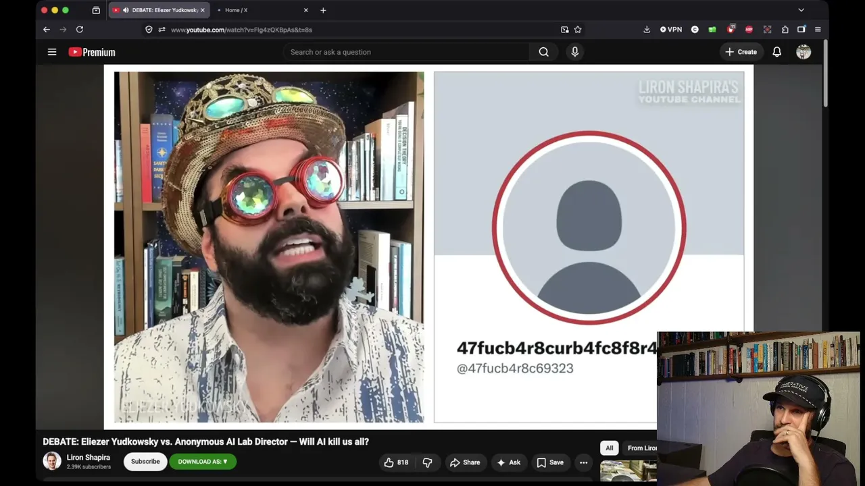Screen dimensions: 865x486
Task: Focus the YouTube search field
Action: point(406,52)
